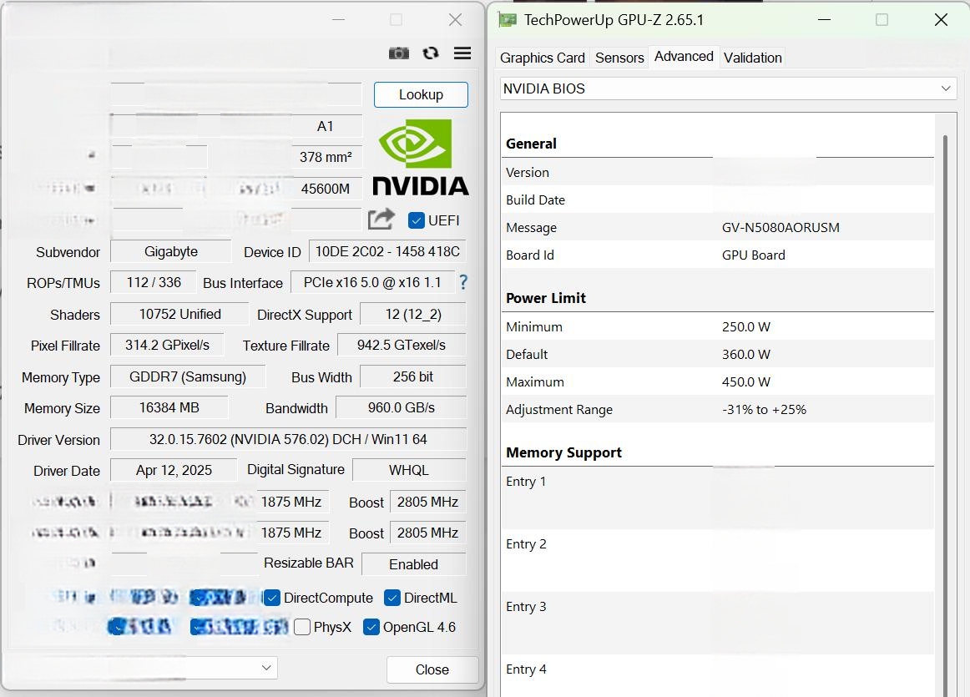Toggle the UEFI checkbox
This screenshot has width=970, height=697.
(x=417, y=220)
